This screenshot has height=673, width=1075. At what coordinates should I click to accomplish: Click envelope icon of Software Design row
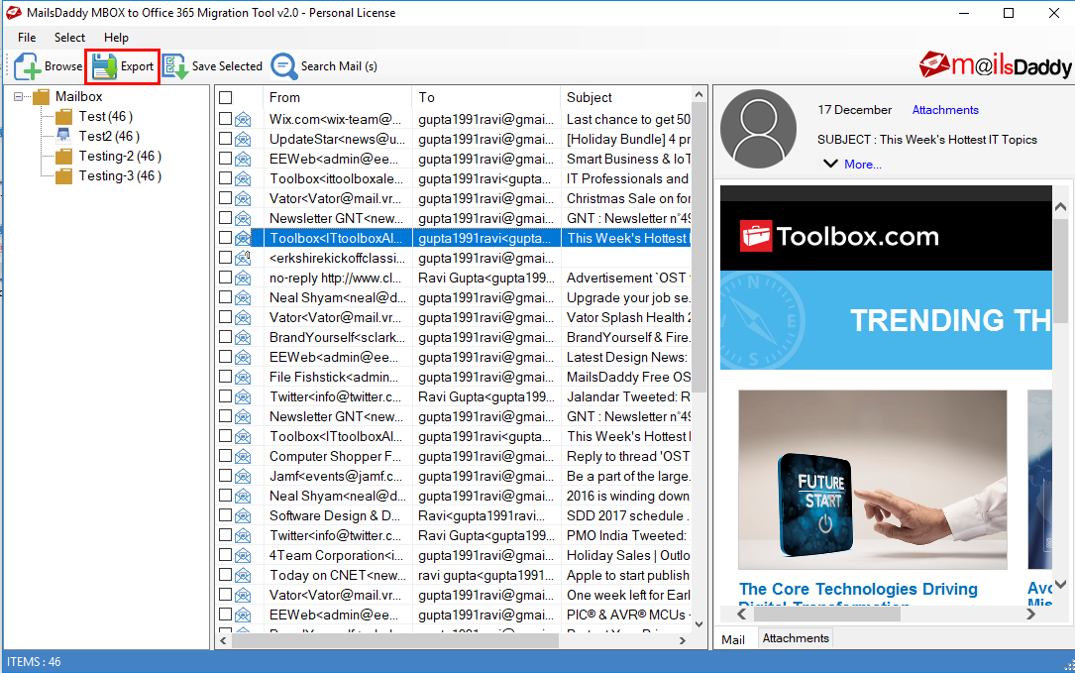243,515
